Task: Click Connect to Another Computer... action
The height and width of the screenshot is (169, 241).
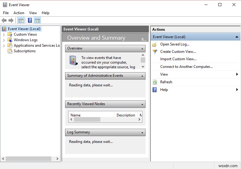Action: (x=186, y=67)
